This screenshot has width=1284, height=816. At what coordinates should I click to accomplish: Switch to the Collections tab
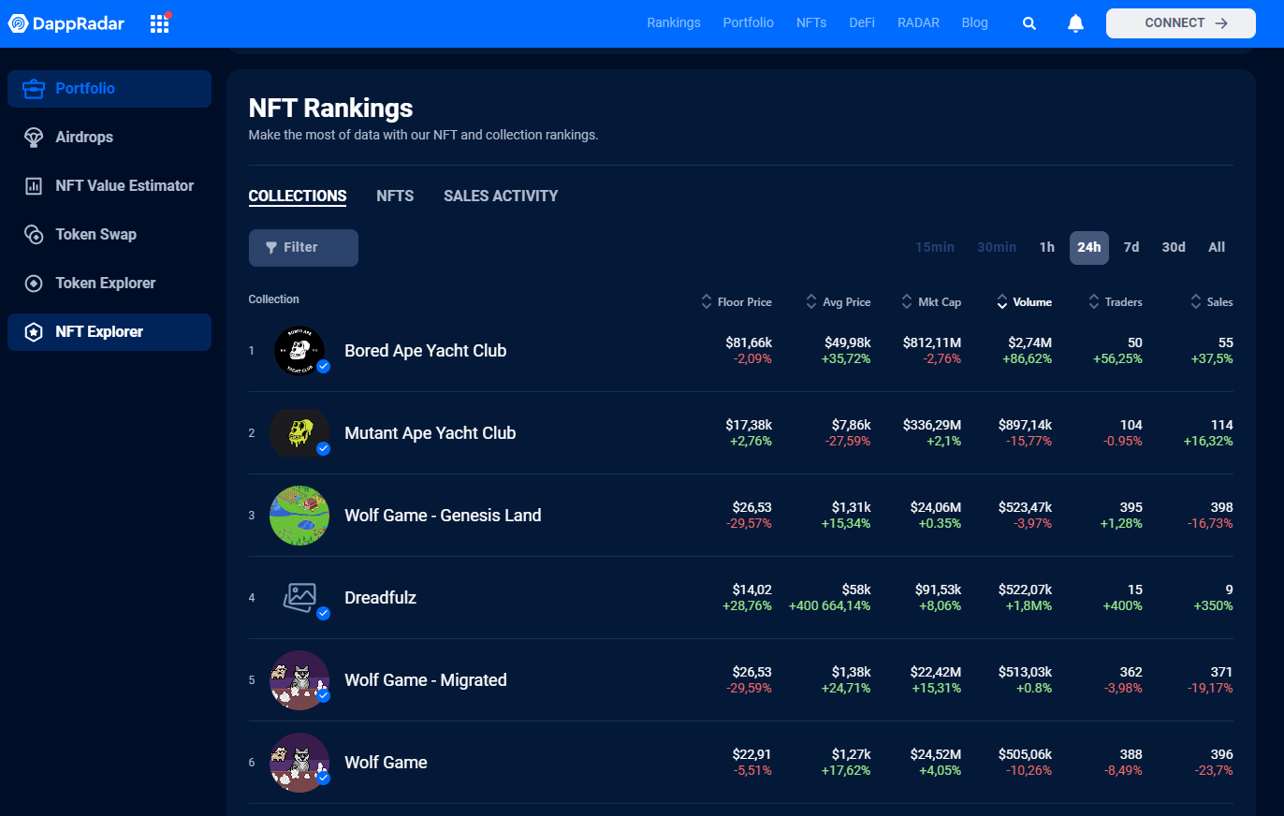[x=298, y=197]
